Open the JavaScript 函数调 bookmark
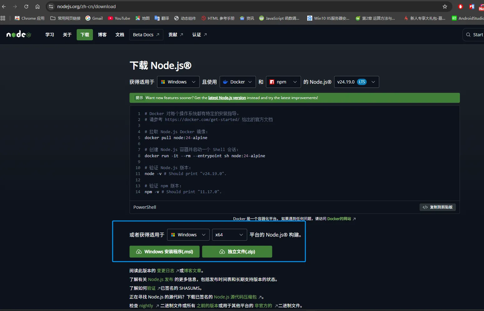The width and height of the screenshot is (484, 311). coord(279,18)
